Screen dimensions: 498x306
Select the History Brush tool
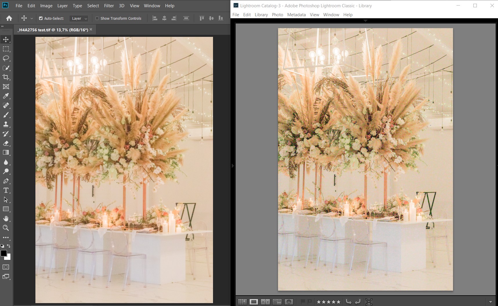pyautogui.click(x=6, y=134)
